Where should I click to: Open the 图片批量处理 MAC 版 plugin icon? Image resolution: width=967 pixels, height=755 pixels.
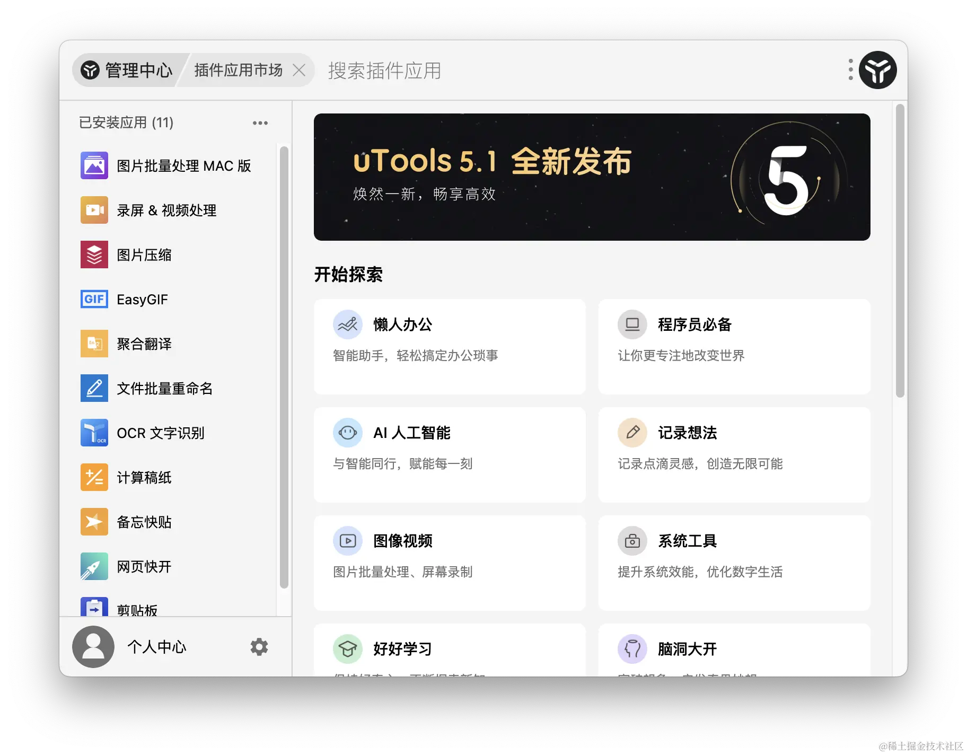click(x=94, y=165)
